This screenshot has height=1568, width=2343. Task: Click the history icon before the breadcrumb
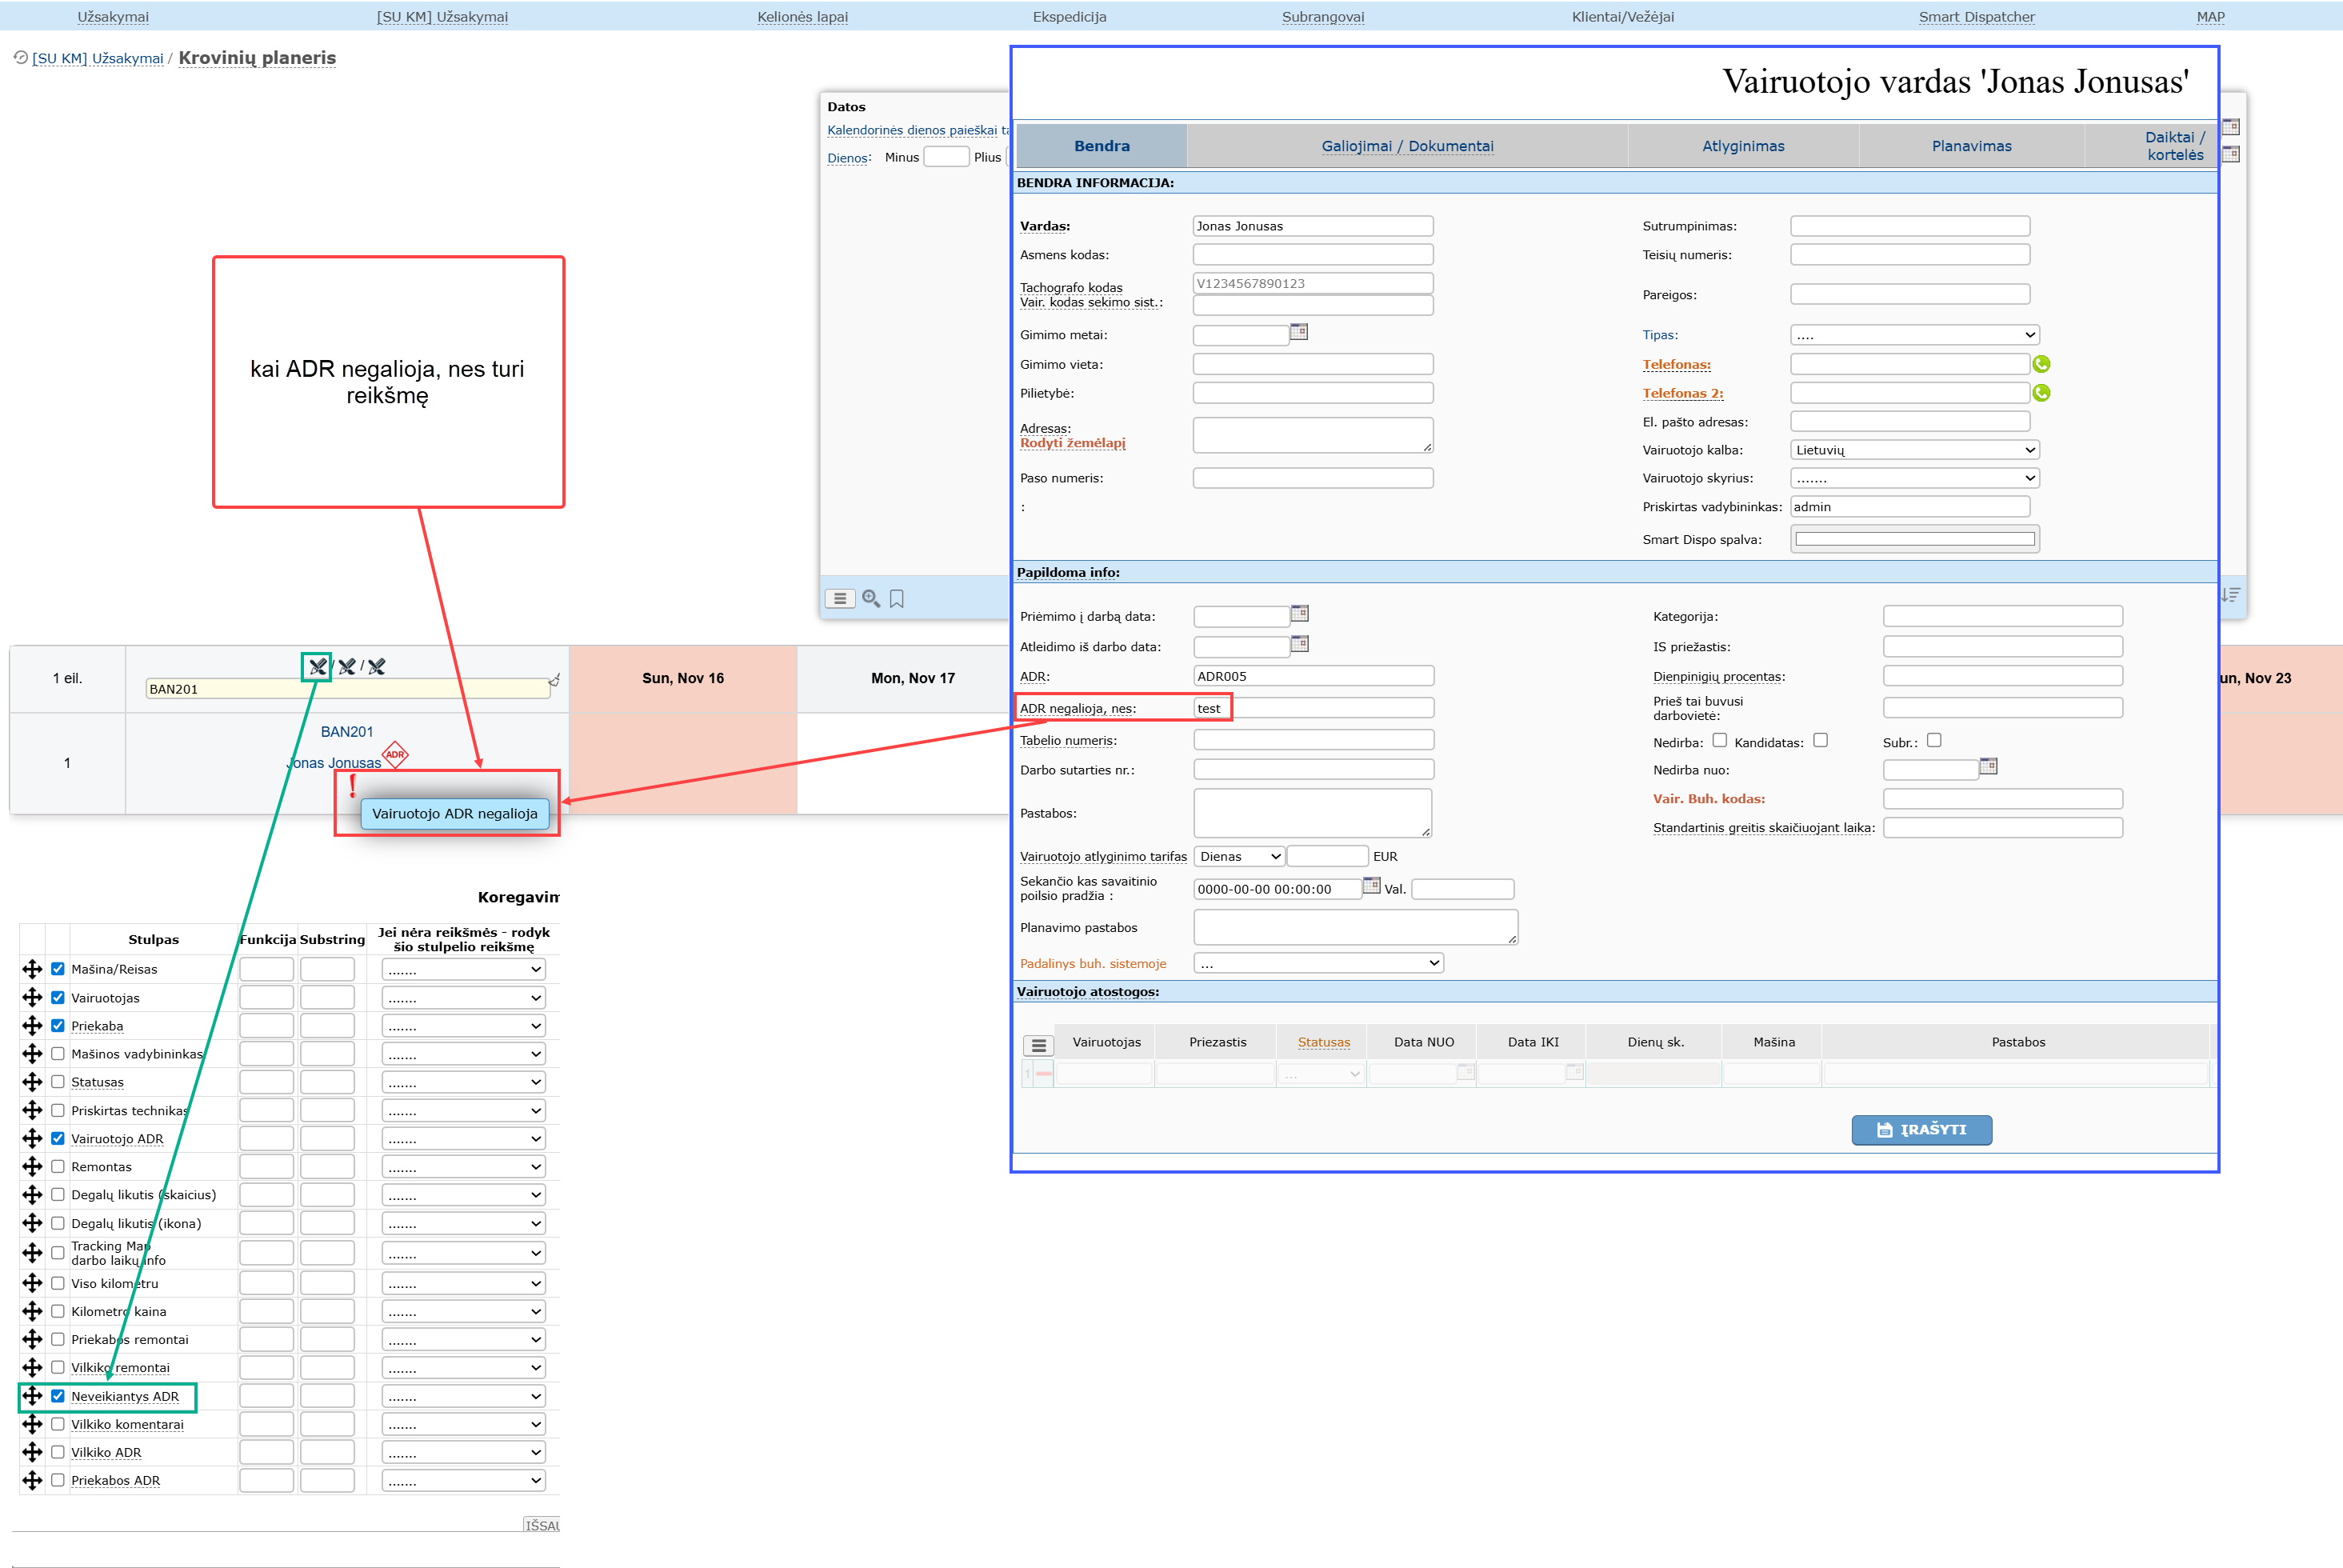point(20,57)
